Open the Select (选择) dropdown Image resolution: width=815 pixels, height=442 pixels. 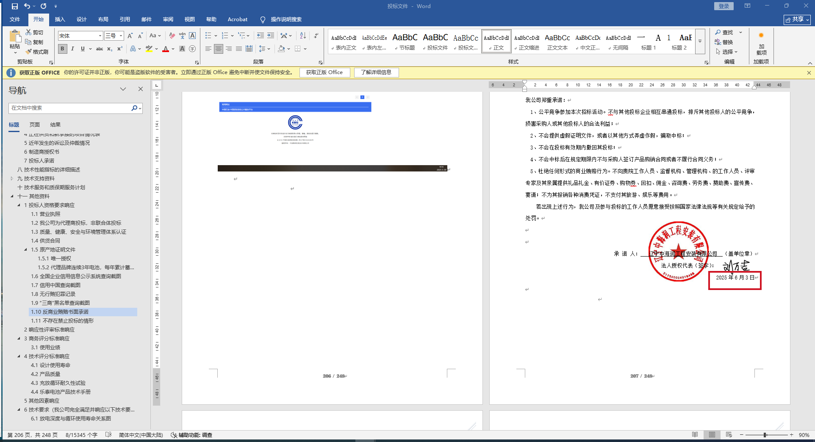(727, 52)
